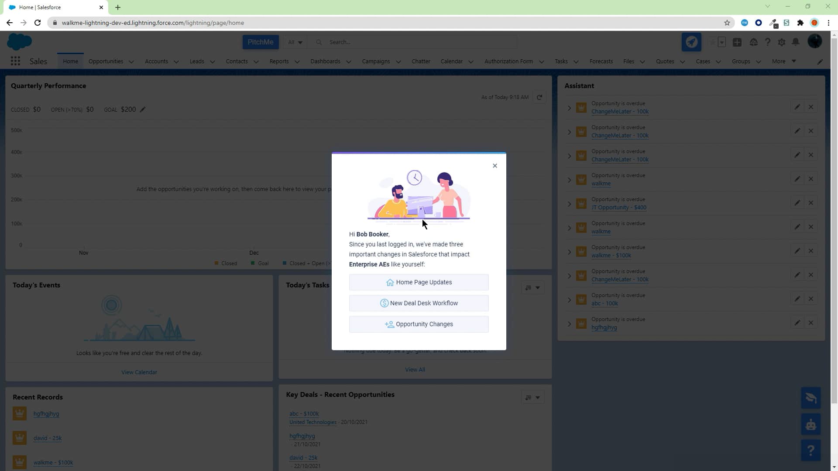
Task: Edit the JT Opportunity assistant item
Action: click(x=797, y=202)
